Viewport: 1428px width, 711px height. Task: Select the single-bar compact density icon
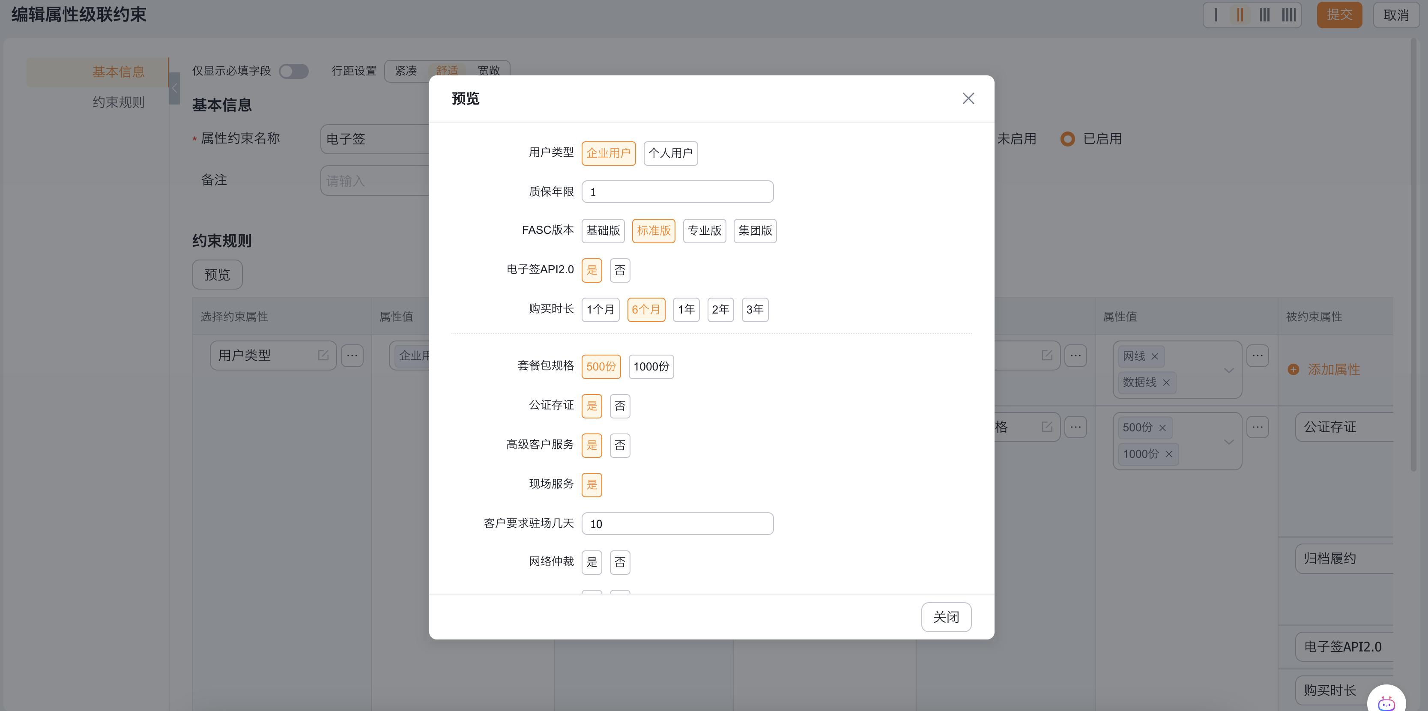[x=1215, y=15]
